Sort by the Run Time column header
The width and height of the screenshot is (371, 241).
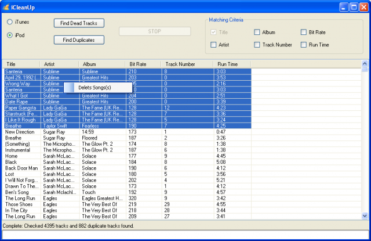[x=232, y=64]
